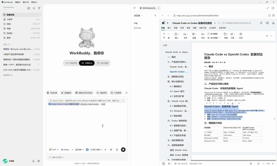
Task: Open the Deeps... model dropdown
Action: click(67, 150)
